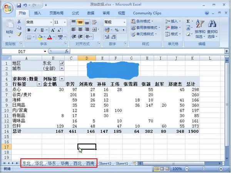Open the region filter dropdown in B1
The image size is (231, 173).
click(x=62, y=63)
